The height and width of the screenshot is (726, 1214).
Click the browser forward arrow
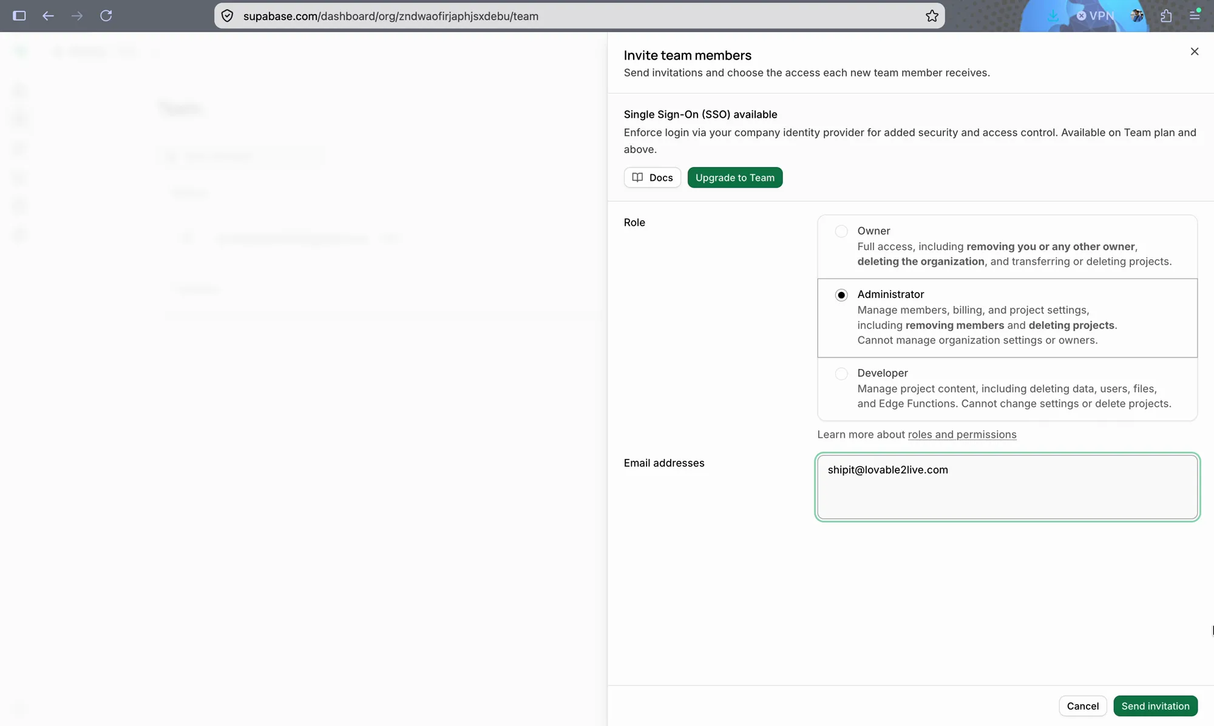[76, 16]
